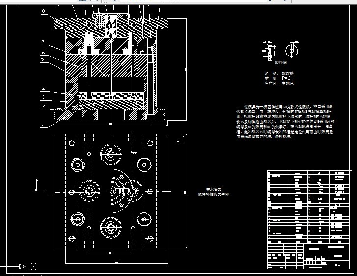Image resolution: width=357 pixels, height=276 pixels.
Task: Click the material value PA6
Action: (286, 78)
